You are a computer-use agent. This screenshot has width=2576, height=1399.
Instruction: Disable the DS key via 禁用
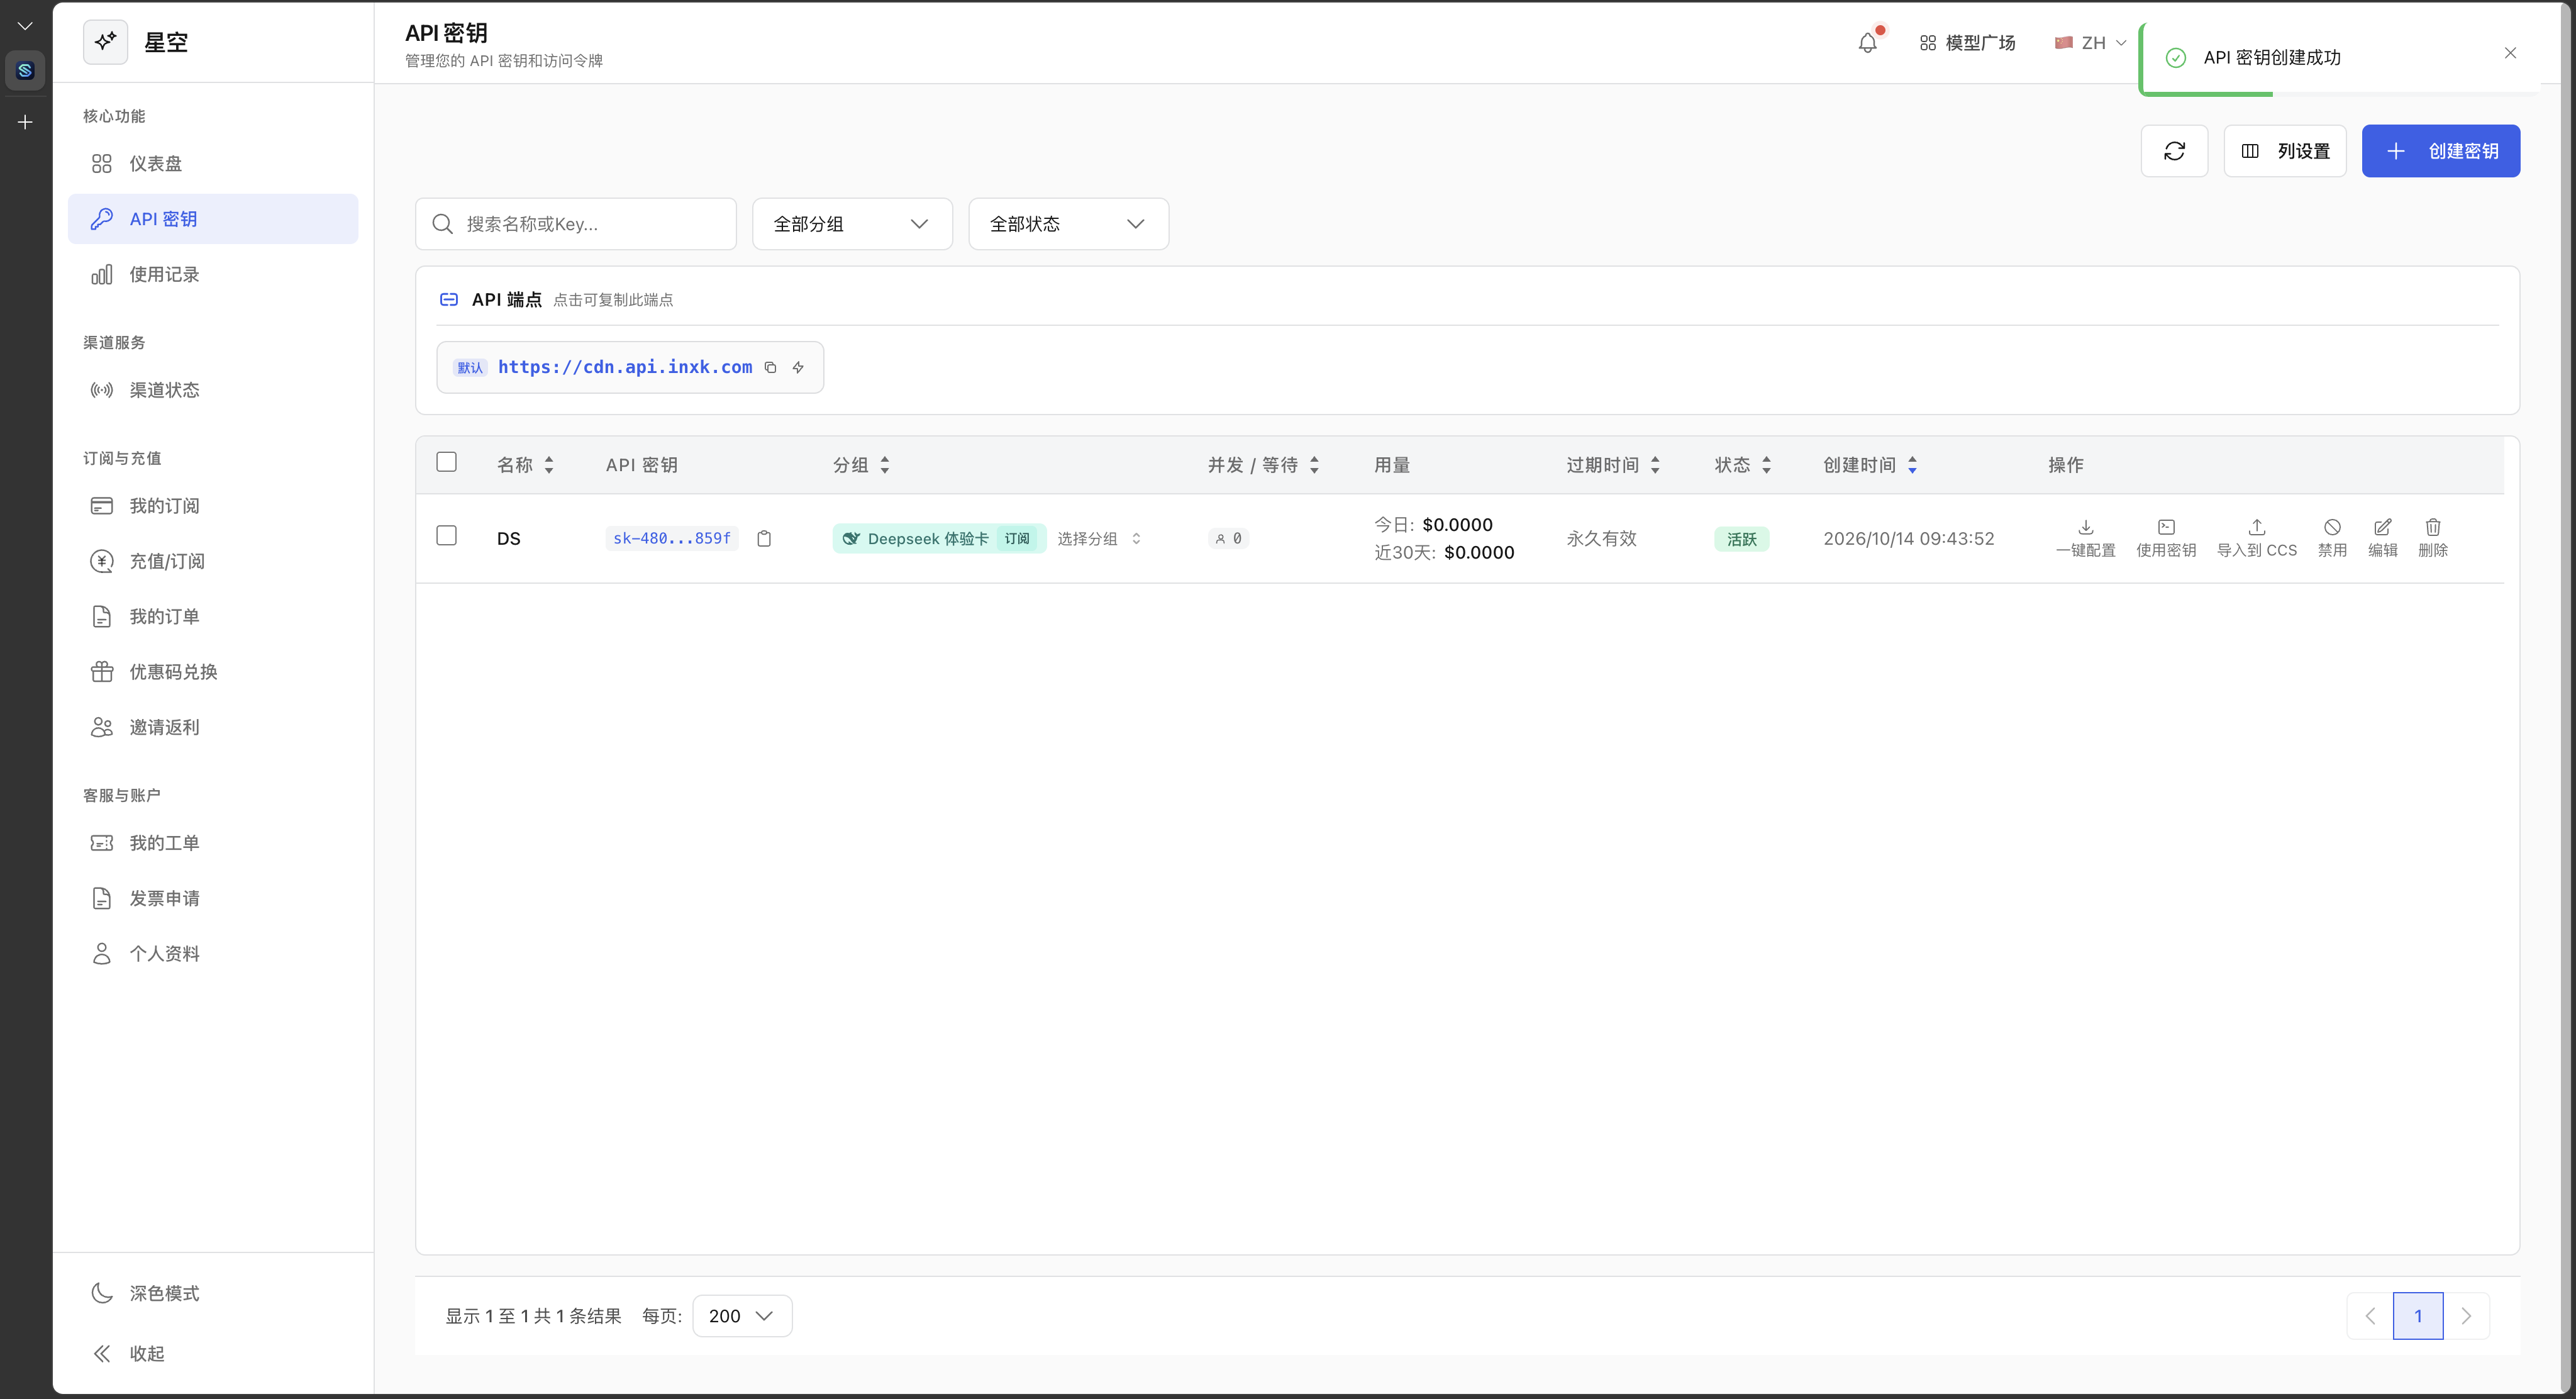[2332, 538]
